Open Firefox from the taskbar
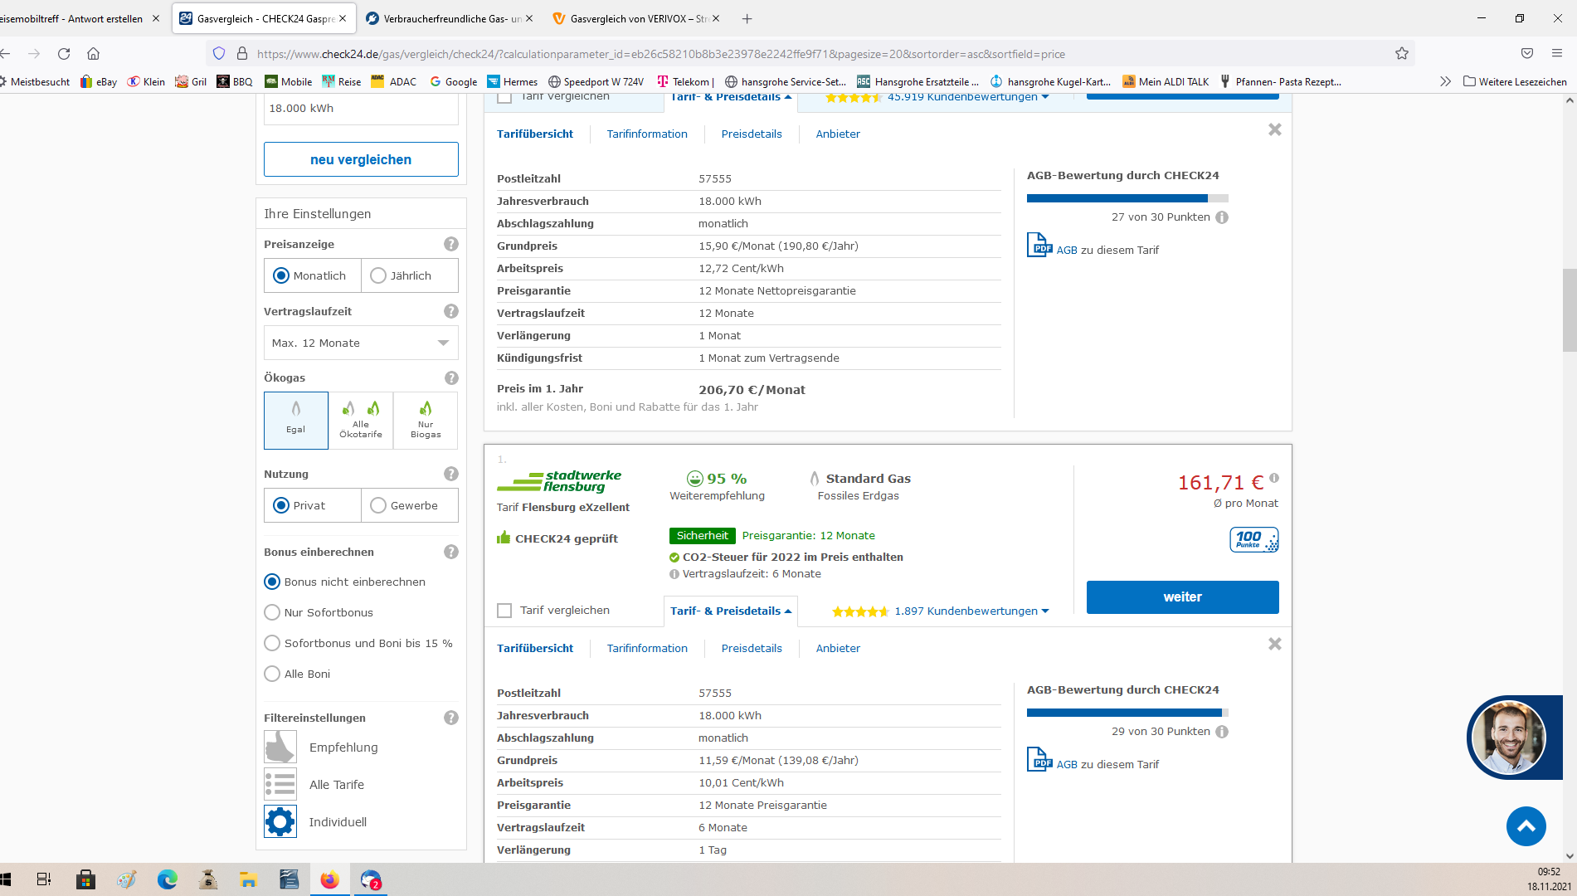Viewport: 1577px width, 896px height. [330, 879]
